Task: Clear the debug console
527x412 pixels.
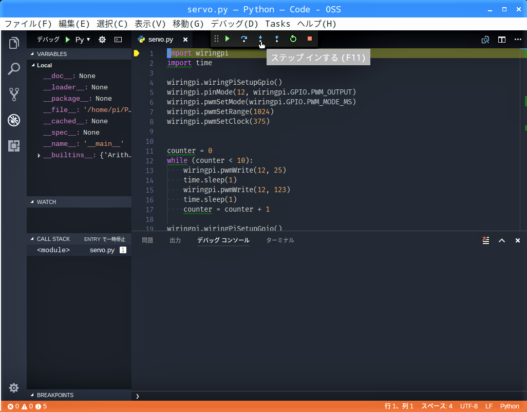Action: [x=486, y=240]
